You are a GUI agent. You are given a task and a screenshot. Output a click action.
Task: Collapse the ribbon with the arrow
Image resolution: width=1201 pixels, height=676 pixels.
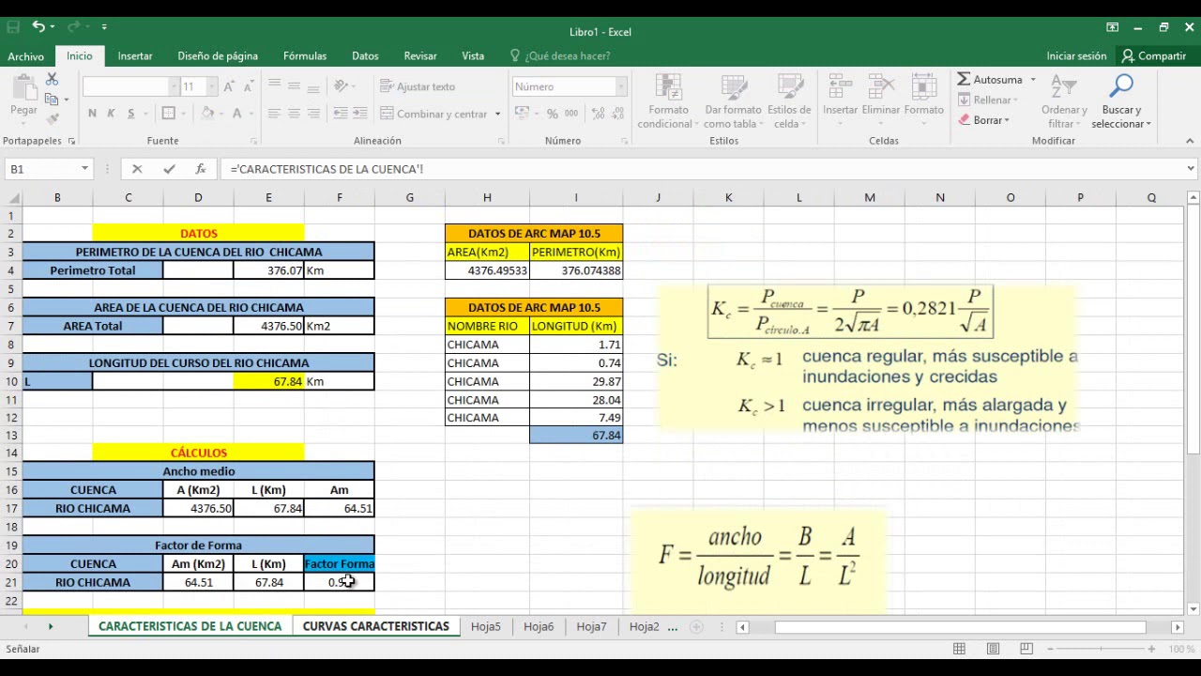[x=1190, y=141]
